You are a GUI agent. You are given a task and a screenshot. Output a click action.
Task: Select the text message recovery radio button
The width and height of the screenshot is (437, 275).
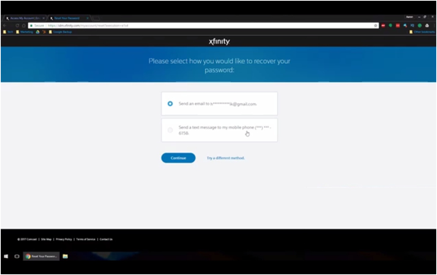(170, 130)
